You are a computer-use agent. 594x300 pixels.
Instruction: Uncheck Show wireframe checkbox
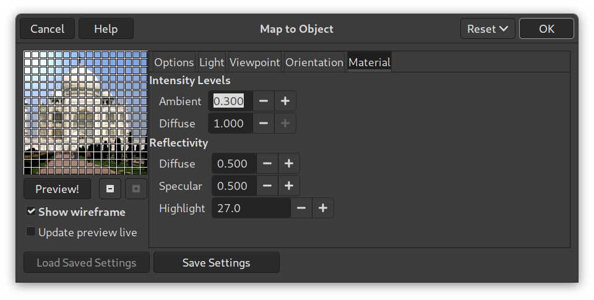(31, 212)
